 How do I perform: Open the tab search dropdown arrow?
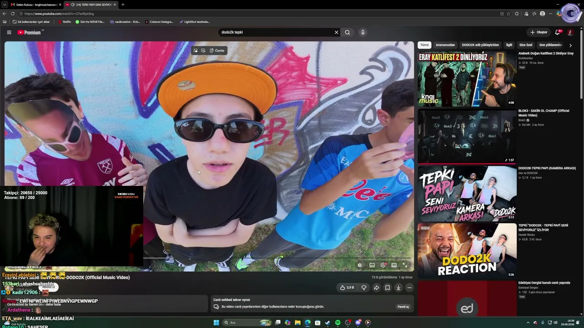[5, 5]
